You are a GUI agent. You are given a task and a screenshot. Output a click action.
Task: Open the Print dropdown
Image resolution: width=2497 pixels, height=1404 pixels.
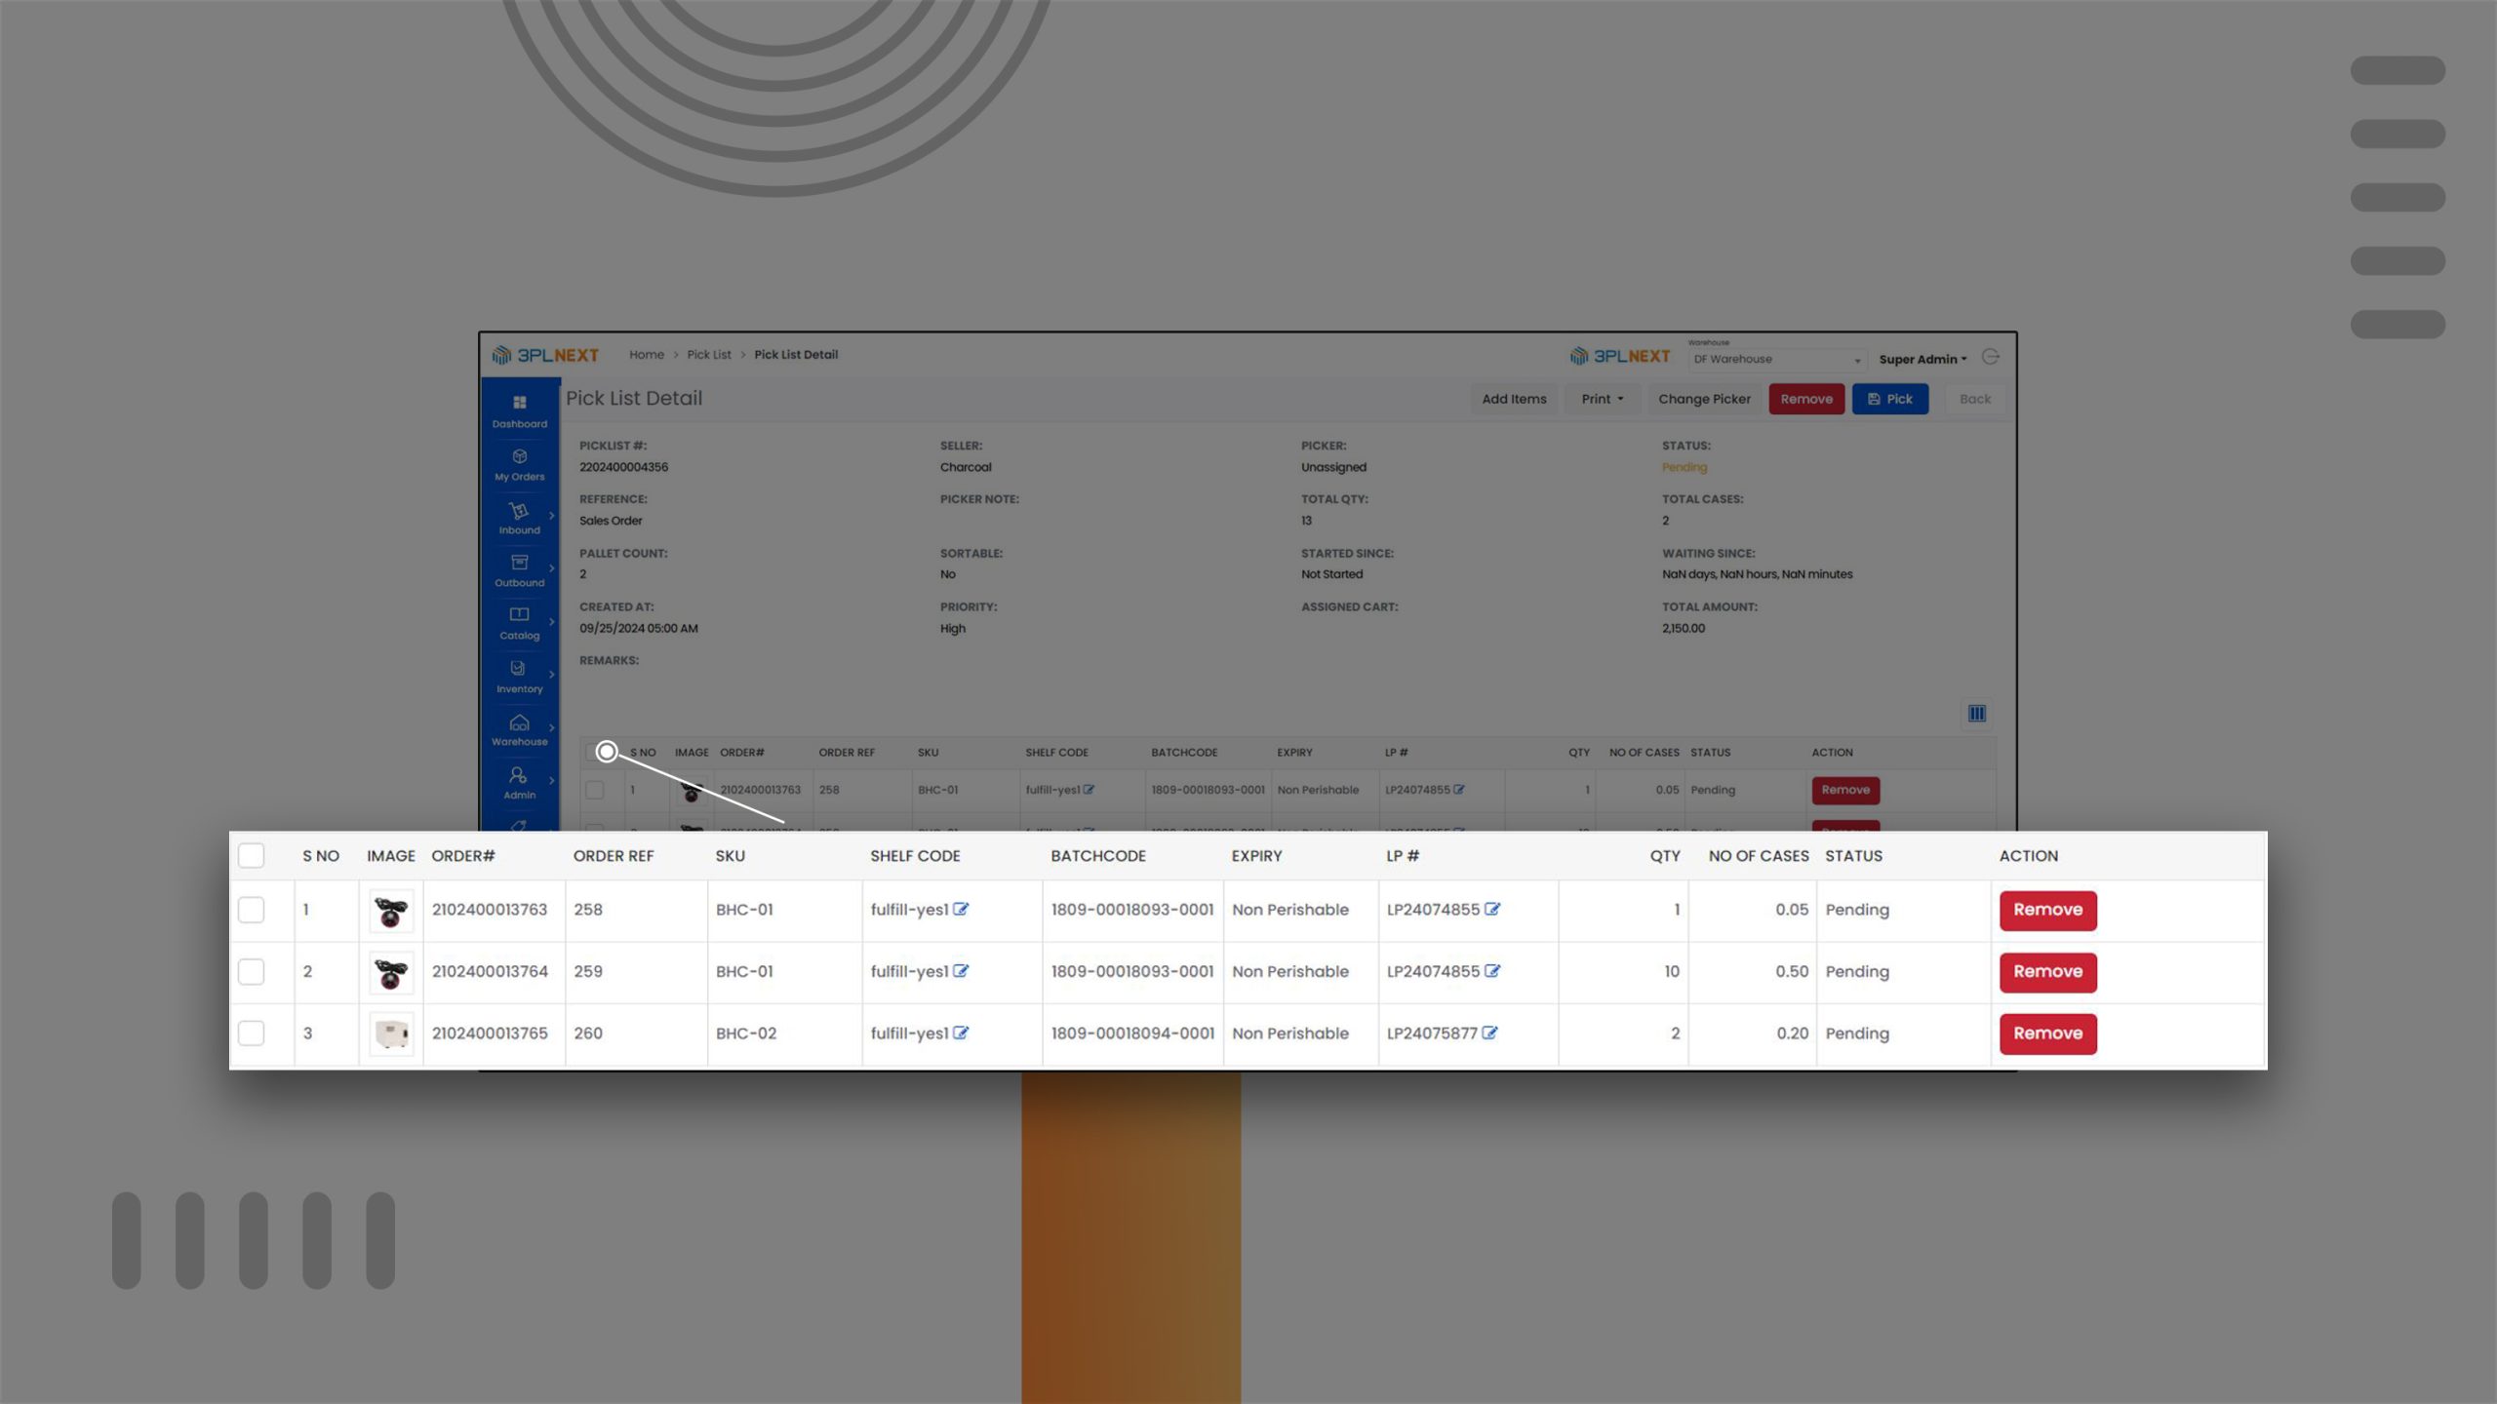pos(1602,399)
